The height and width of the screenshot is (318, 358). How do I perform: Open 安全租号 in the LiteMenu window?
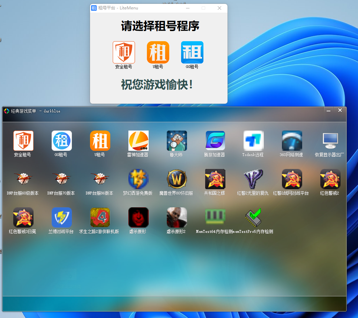(x=124, y=52)
